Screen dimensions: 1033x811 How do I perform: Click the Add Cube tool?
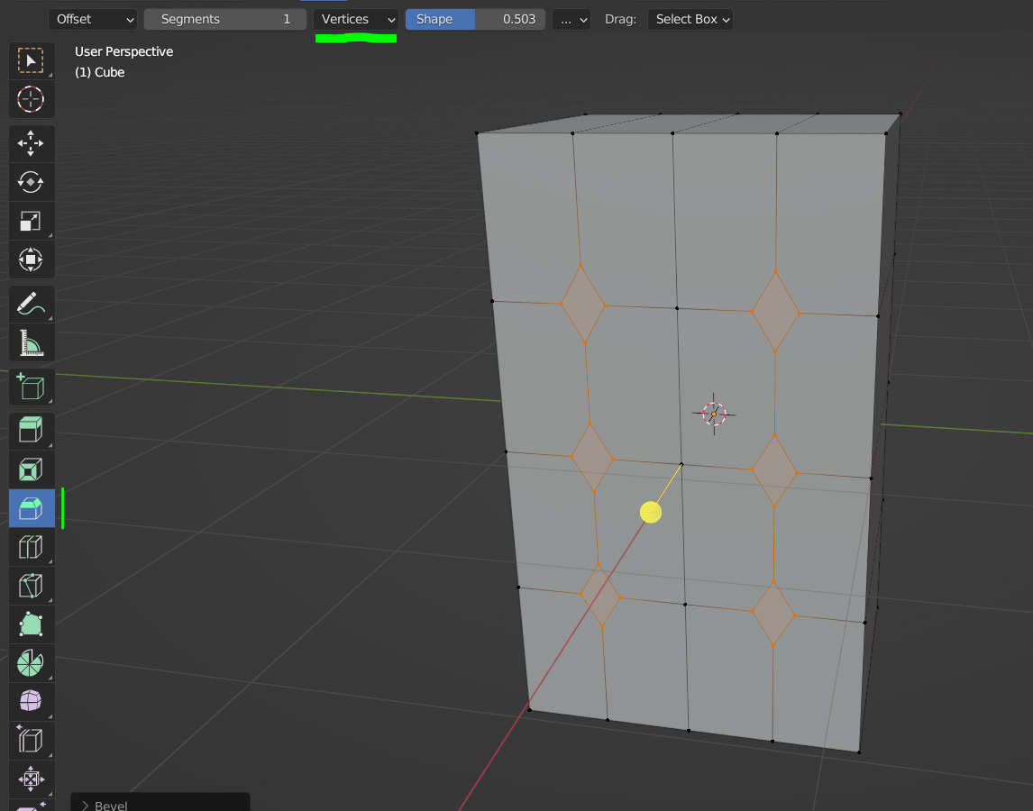tap(32, 387)
